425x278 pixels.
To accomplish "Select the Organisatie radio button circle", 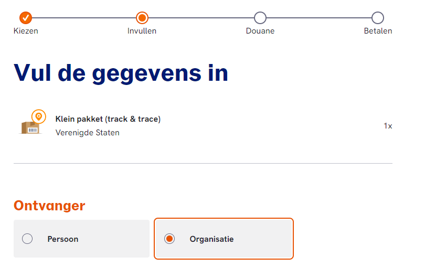I will pos(169,239).
